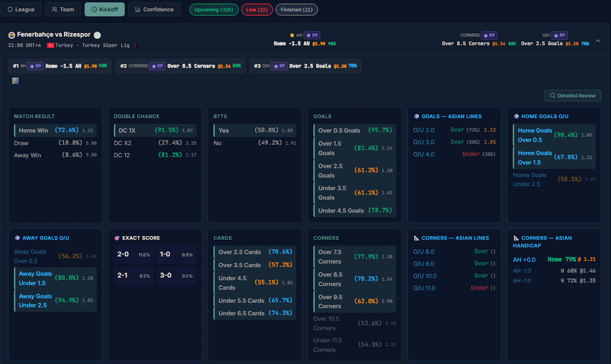Select Away Goals Under 1.5 row

[55, 278]
